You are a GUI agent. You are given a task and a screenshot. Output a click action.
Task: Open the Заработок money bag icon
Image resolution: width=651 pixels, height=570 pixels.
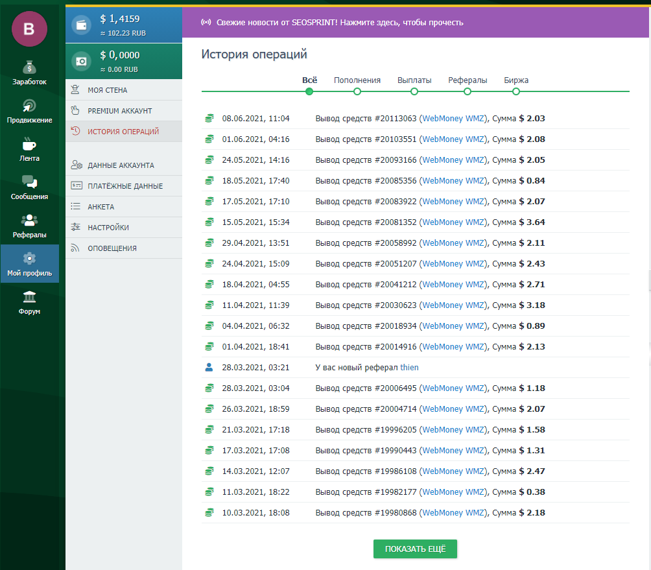point(29,67)
